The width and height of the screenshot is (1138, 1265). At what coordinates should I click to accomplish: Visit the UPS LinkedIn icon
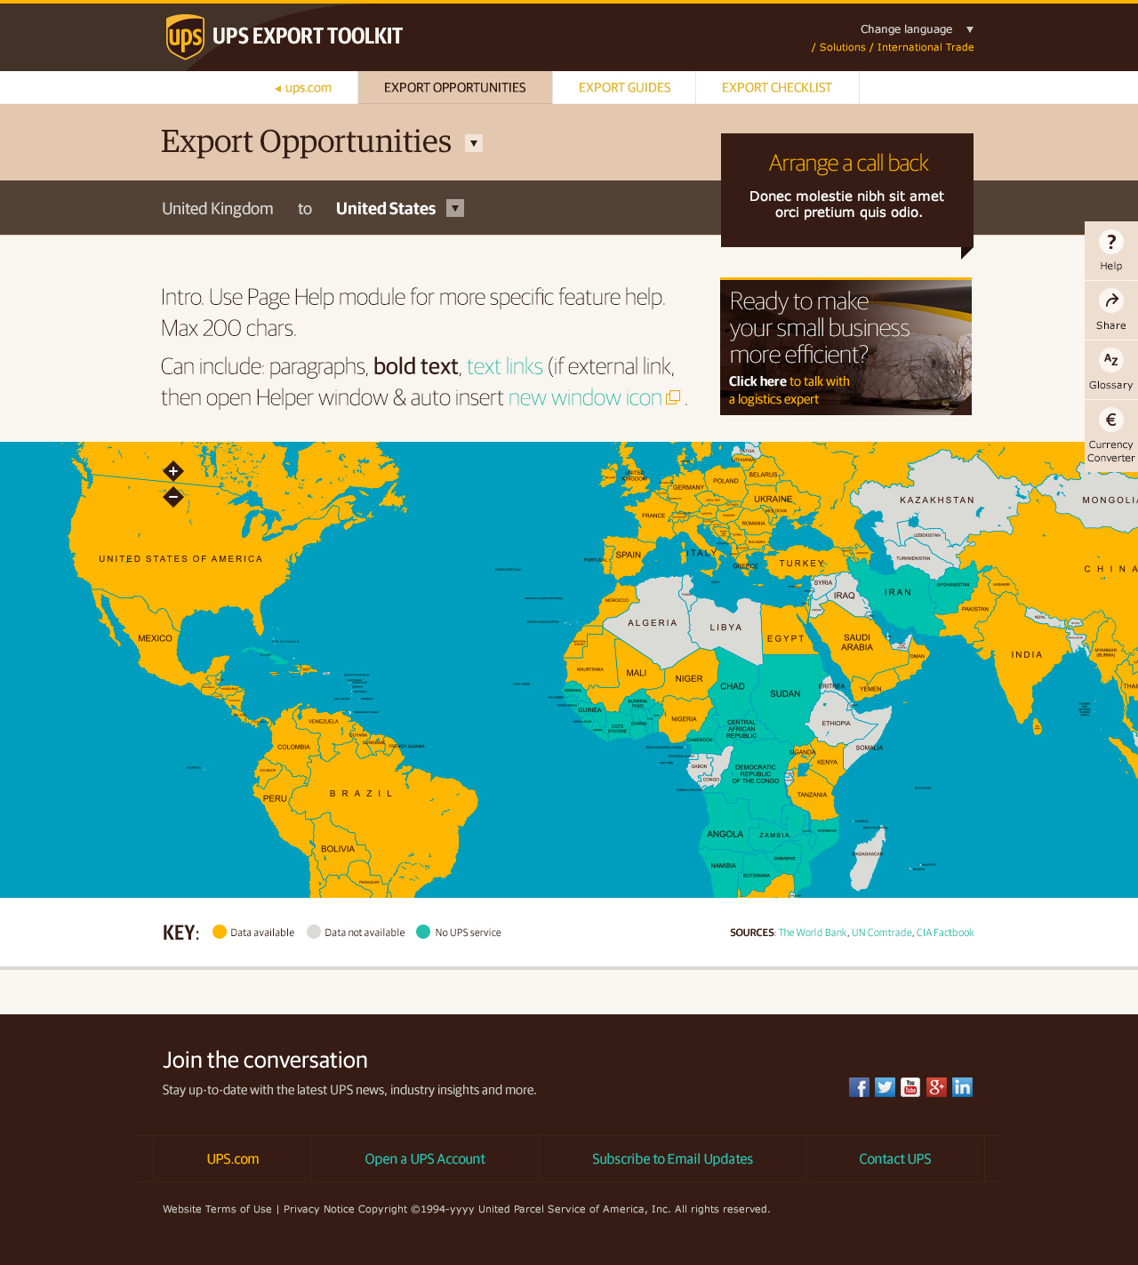pos(962,1087)
